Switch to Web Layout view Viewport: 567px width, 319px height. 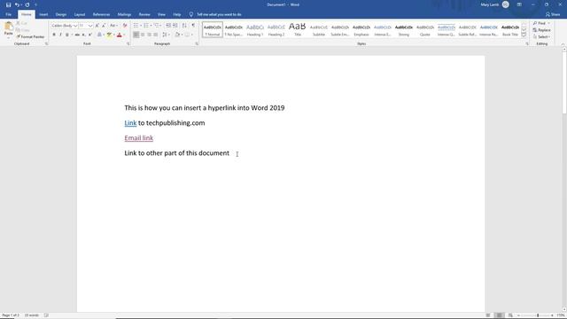tap(510, 315)
